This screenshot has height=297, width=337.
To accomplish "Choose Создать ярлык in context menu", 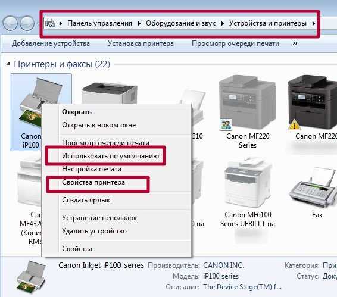I will [86, 200].
